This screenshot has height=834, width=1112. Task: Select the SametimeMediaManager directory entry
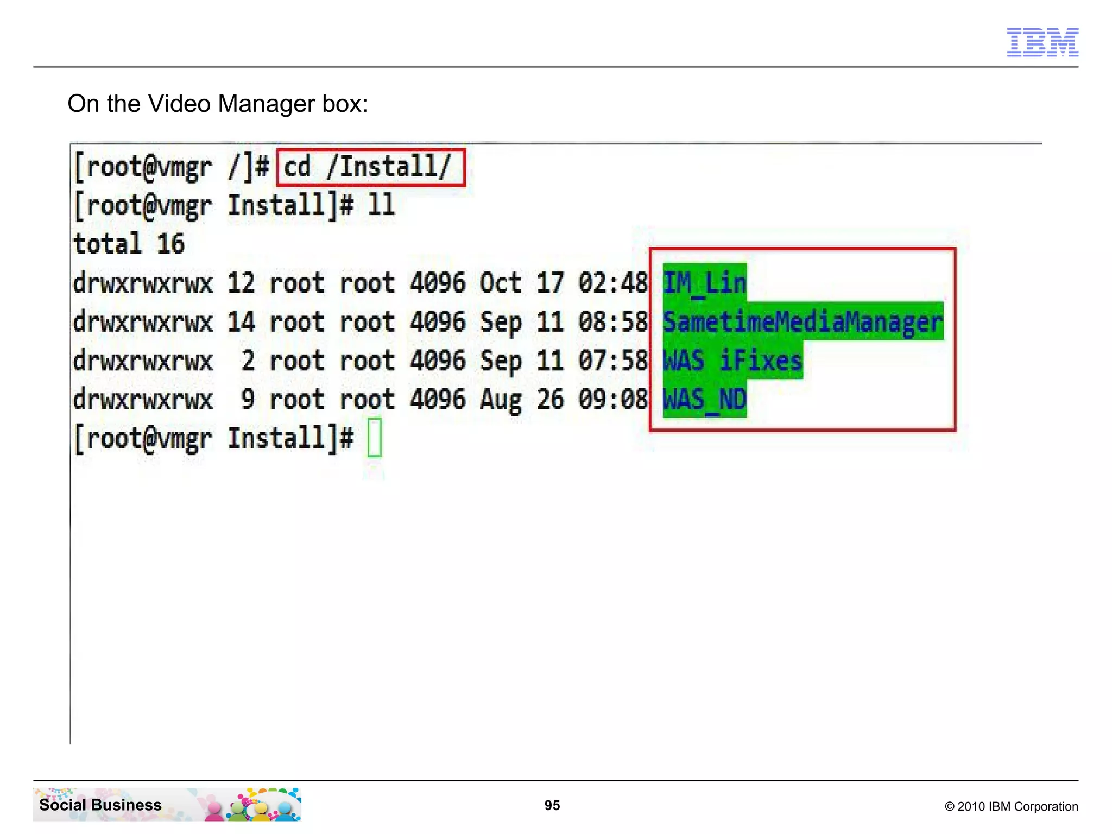tap(803, 321)
